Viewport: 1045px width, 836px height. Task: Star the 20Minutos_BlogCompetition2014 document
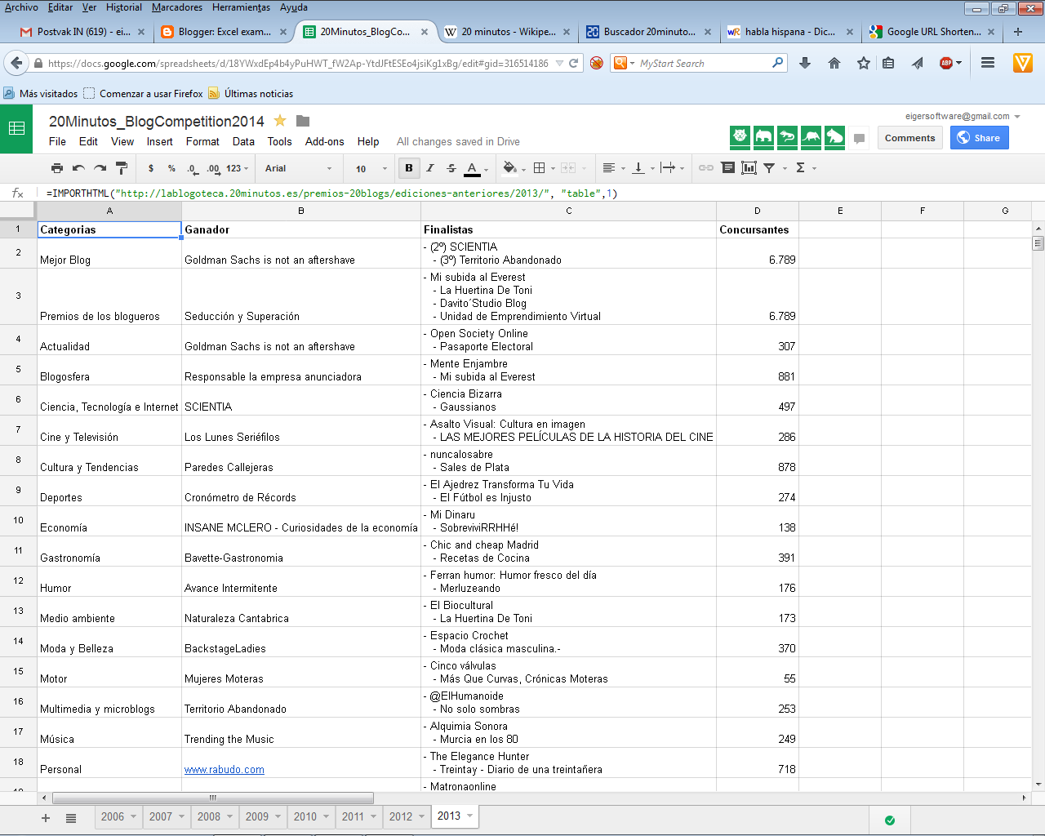point(280,121)
